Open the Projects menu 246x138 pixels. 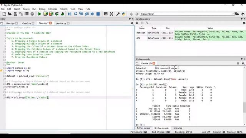pyautogui.click(x=63, y=9)
